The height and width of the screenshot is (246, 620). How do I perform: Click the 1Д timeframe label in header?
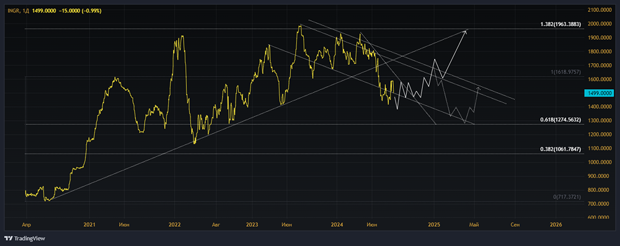tap(25, 11)
